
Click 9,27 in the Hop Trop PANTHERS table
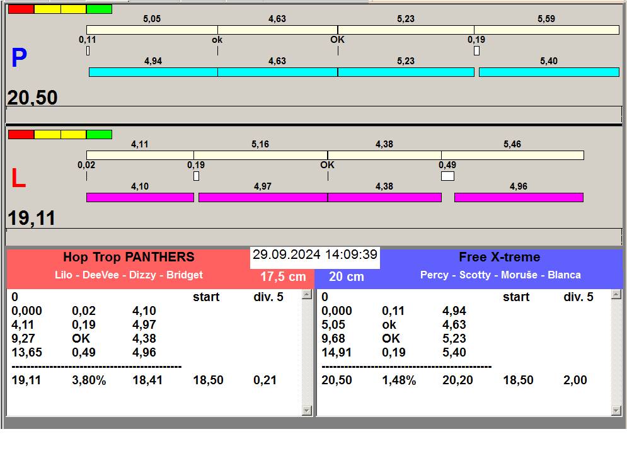tap(23, 339)
